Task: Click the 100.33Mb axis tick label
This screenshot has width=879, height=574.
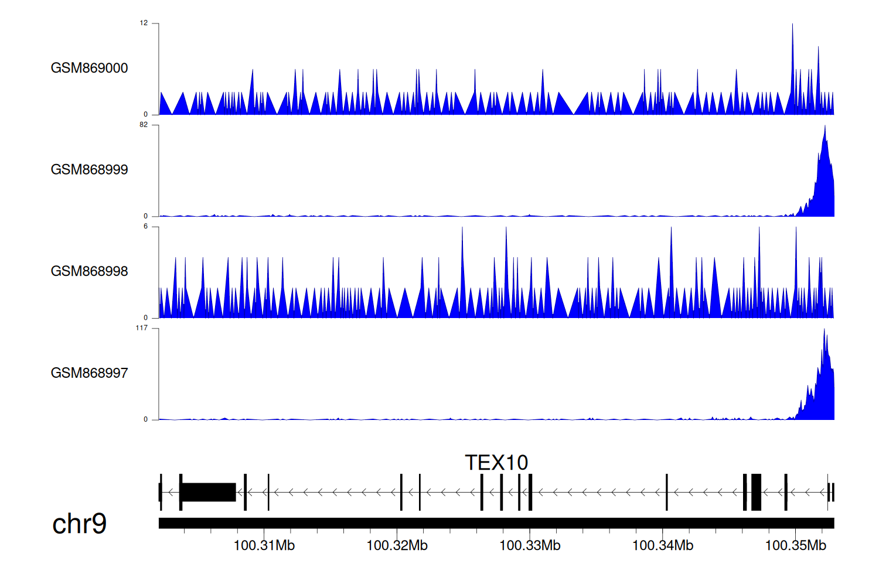Action: coord(530,545)
